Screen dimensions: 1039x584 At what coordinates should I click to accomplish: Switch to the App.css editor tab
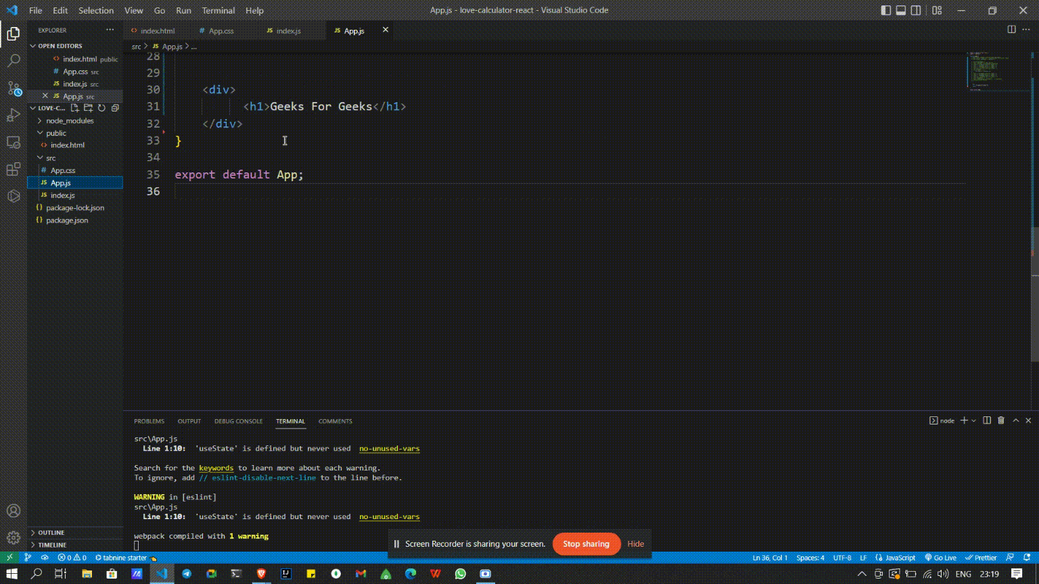(x=221, y=30)
